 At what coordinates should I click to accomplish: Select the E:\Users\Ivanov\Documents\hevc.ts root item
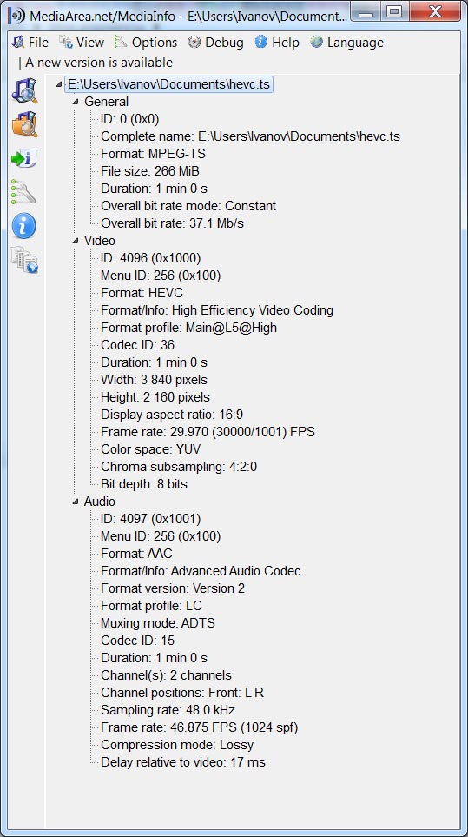169,84
